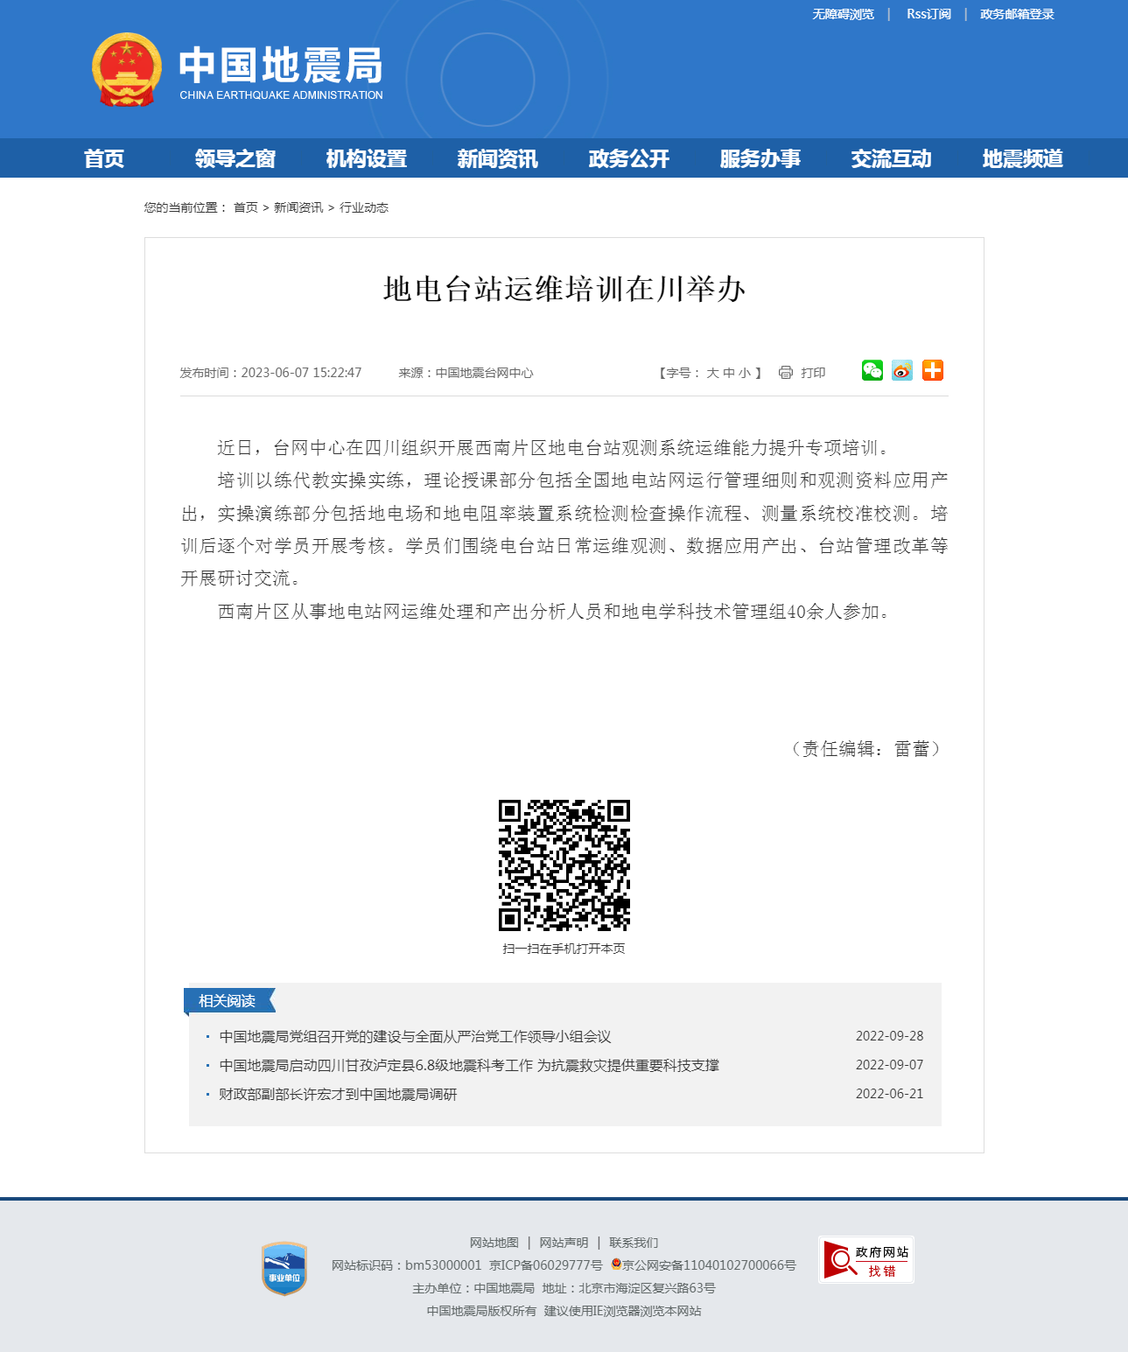Open 行业动态 in the breadcrumb trail
The width and height of the screenshot is (1128, 1352).
click(x=366, y=208)
